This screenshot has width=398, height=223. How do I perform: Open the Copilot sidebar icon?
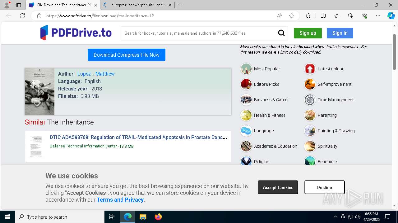(x=391, y=16)
